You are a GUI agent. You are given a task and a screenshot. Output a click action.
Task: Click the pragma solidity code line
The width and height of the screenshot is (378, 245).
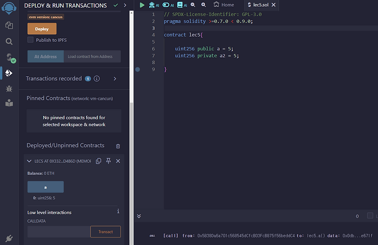[x=208, y=21]
